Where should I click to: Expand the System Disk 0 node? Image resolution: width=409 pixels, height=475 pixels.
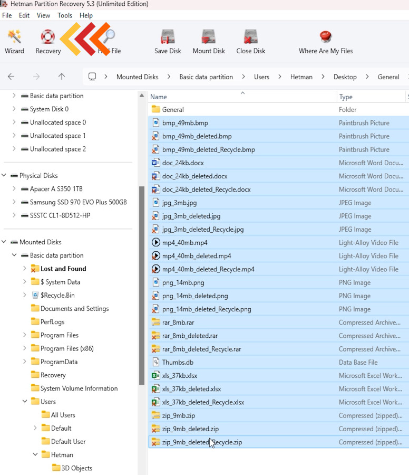coord(14,109)
